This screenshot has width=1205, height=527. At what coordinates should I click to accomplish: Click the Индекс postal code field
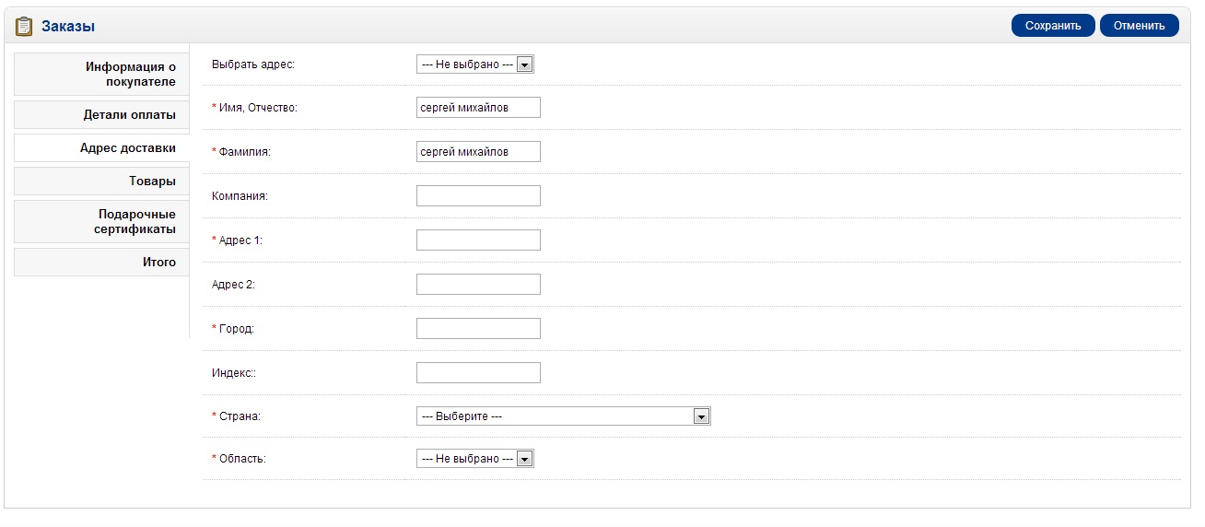click(x=478, y=373)
